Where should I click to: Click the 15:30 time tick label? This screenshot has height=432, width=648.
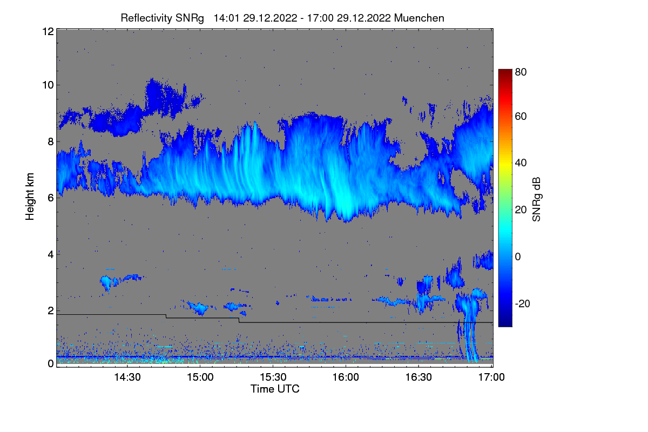[273, 377]
